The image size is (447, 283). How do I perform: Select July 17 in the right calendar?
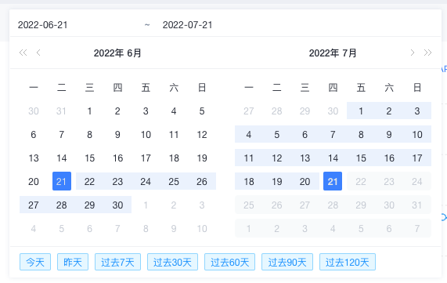(x=417, y=158)
